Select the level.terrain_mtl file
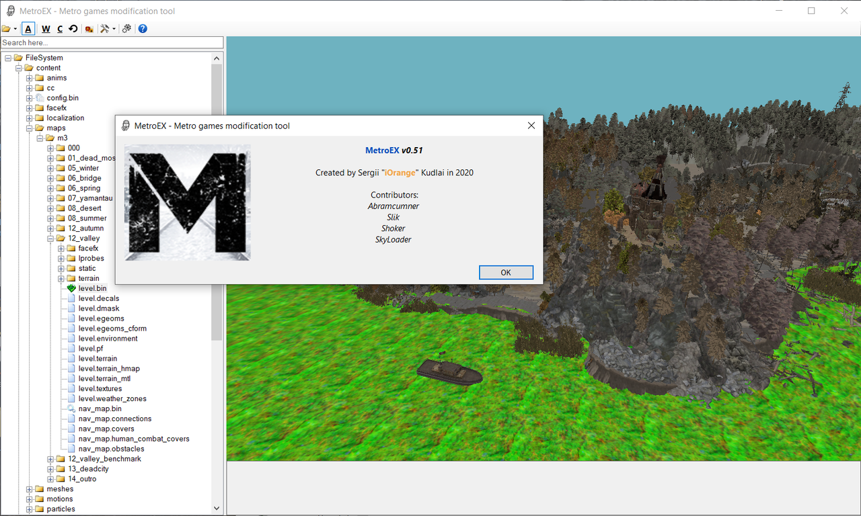This screenshot has width=861, height=516. tap(104, 378)
